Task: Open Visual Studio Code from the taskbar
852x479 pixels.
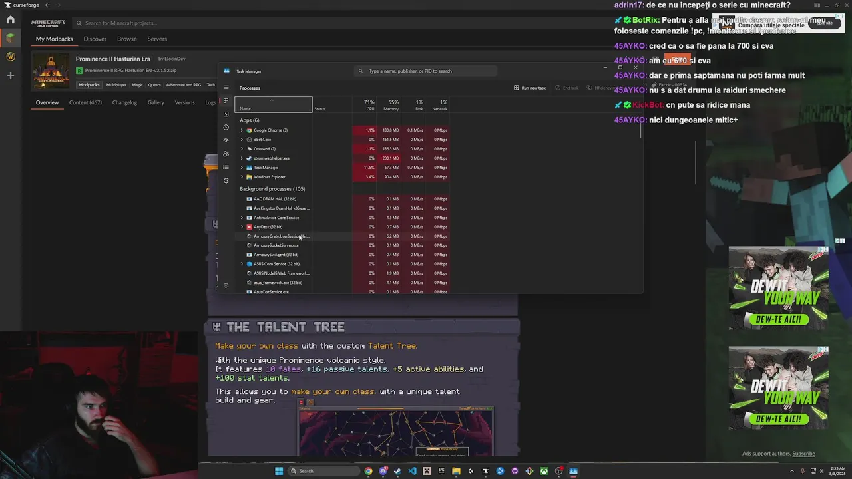Action: pyautogui.click(x=412, y=471)
